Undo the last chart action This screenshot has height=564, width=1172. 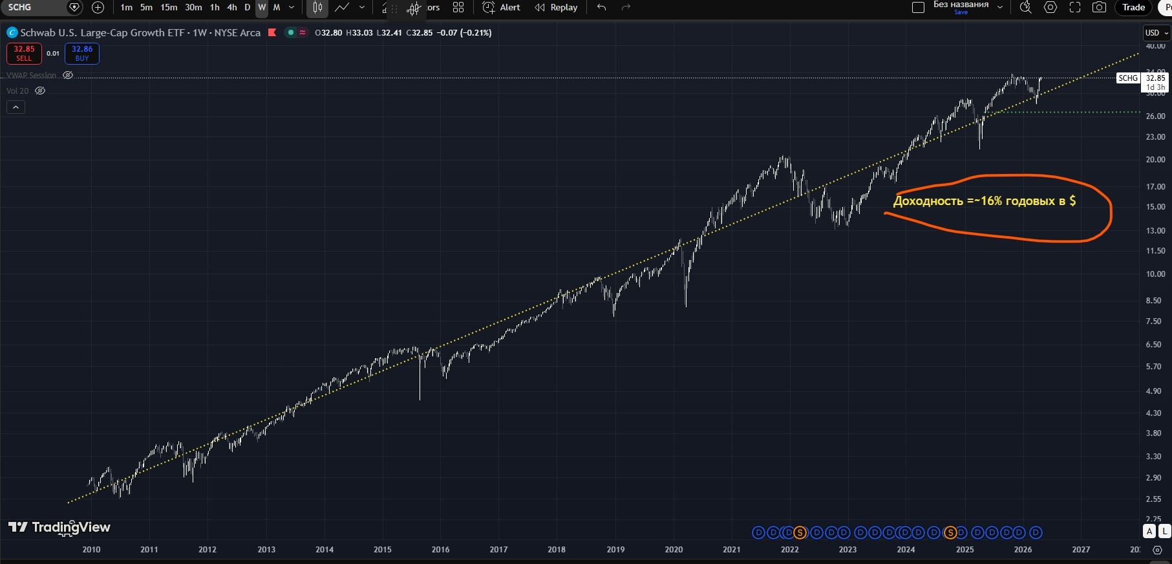click(602, 7)
